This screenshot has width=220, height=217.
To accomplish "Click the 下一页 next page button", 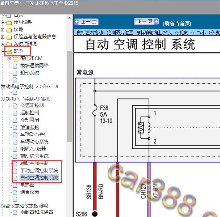I will (146, 22).
